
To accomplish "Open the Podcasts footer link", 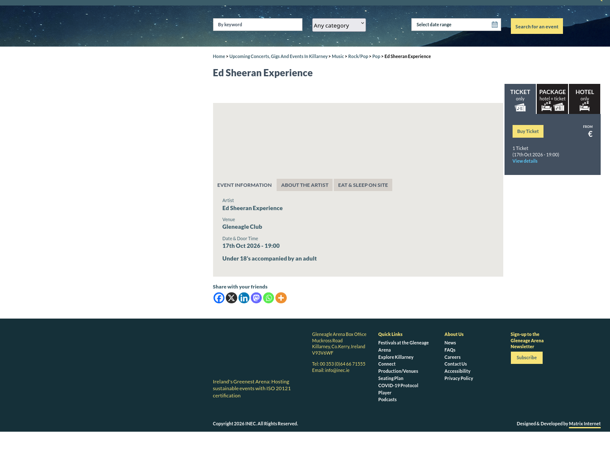I will 388,399.
